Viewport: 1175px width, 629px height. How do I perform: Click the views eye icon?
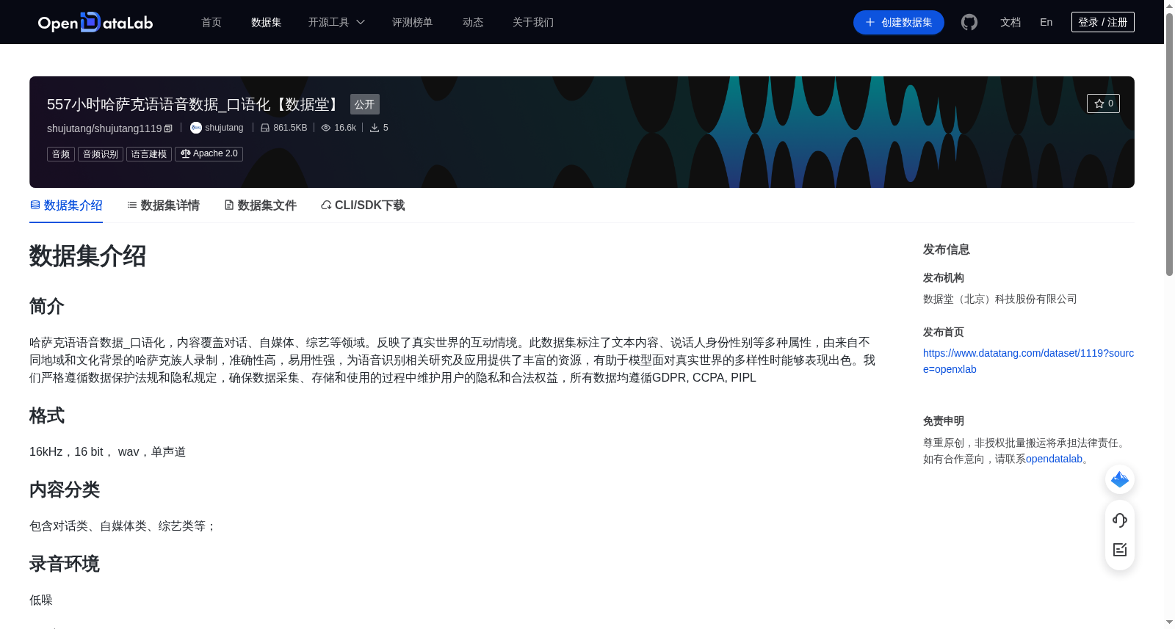click(x=326, y=128)
